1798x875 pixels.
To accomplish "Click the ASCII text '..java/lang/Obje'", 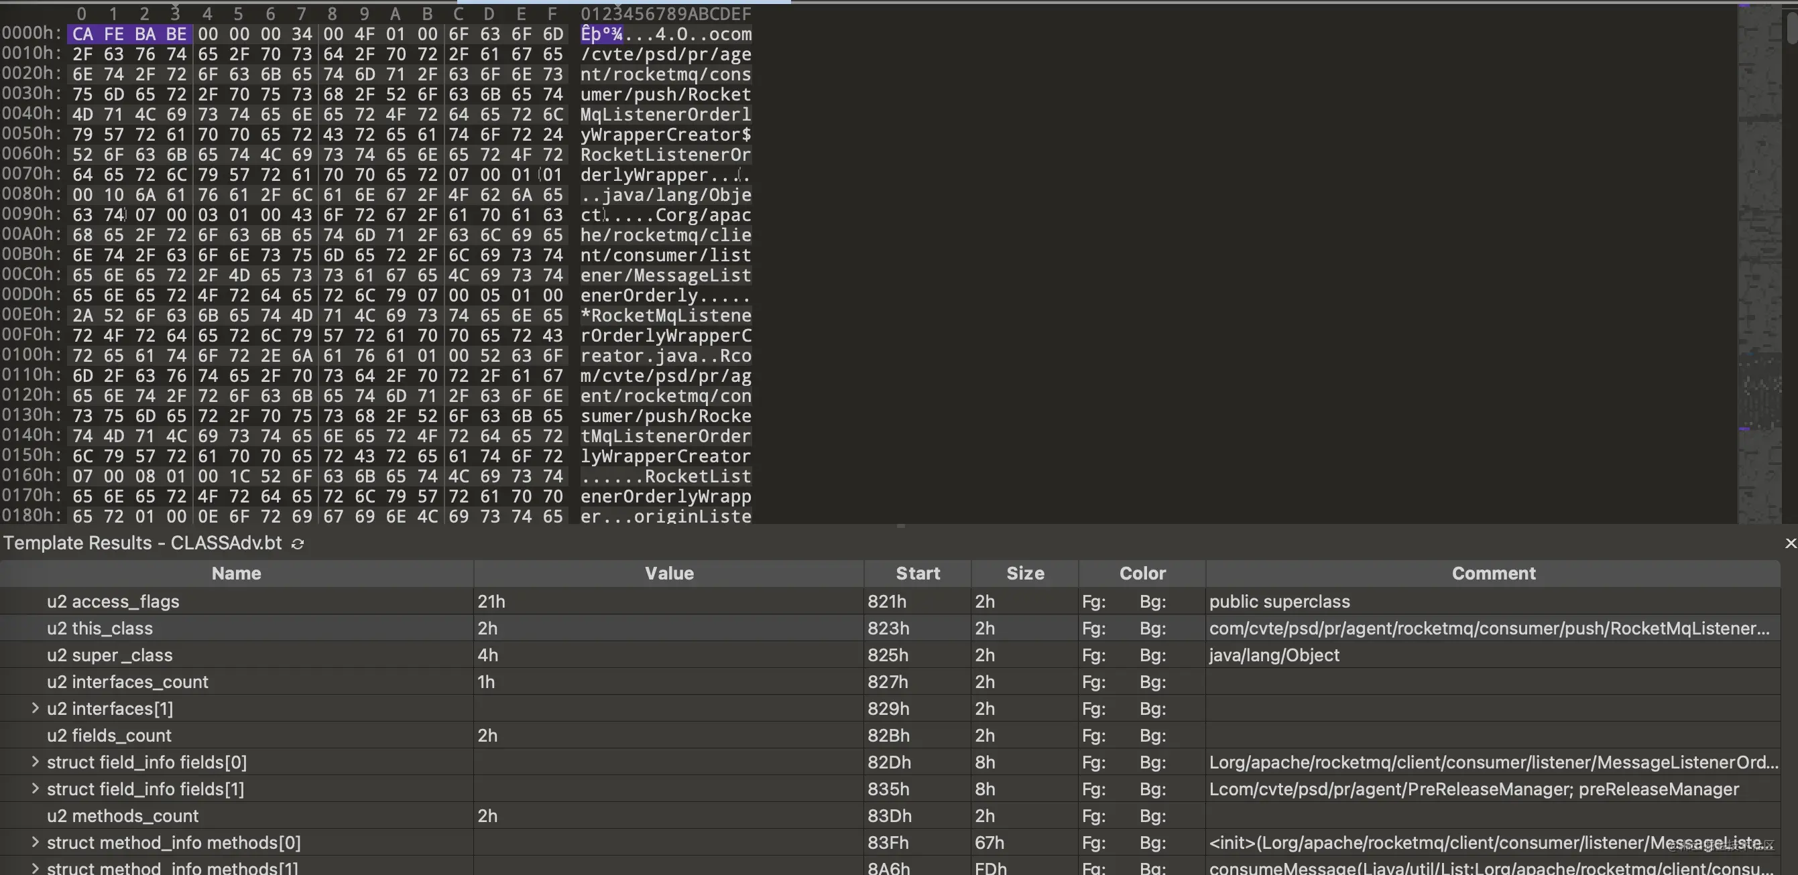I will tap(666, 195).
